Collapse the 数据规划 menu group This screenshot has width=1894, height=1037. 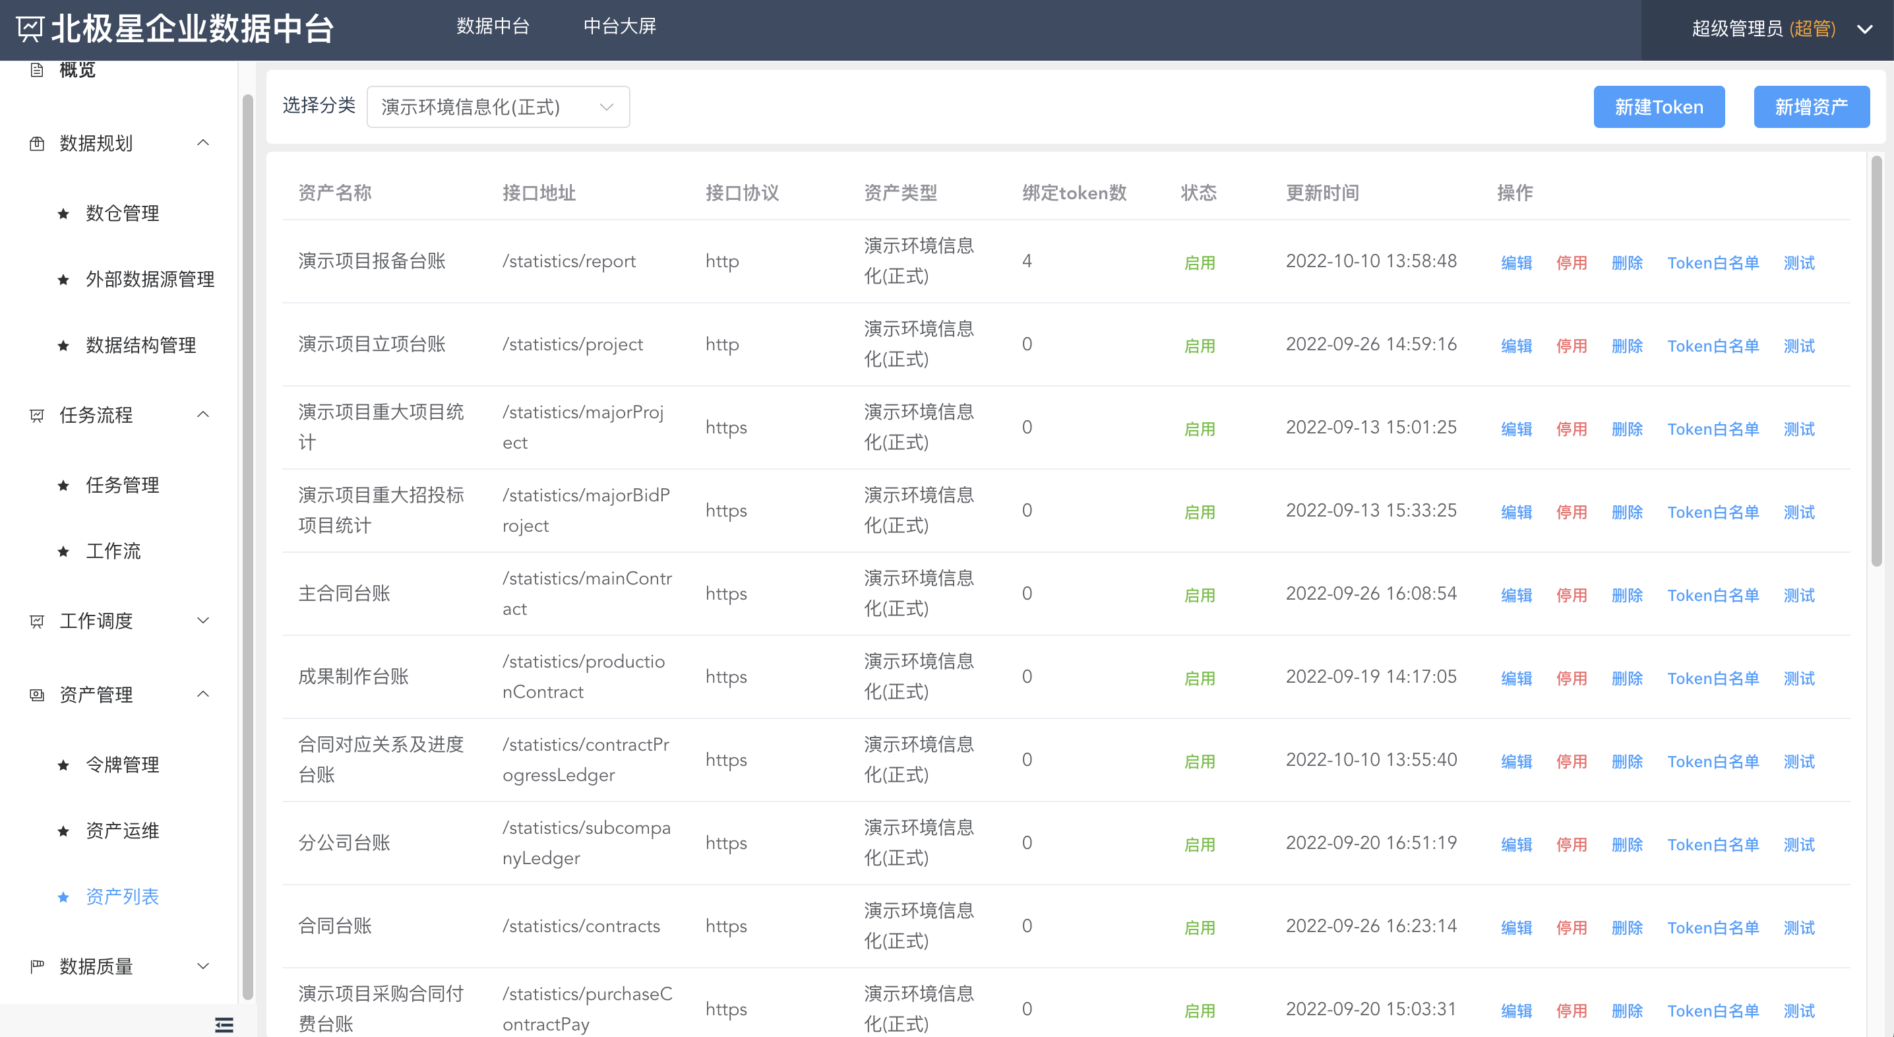tap(204, 142)
